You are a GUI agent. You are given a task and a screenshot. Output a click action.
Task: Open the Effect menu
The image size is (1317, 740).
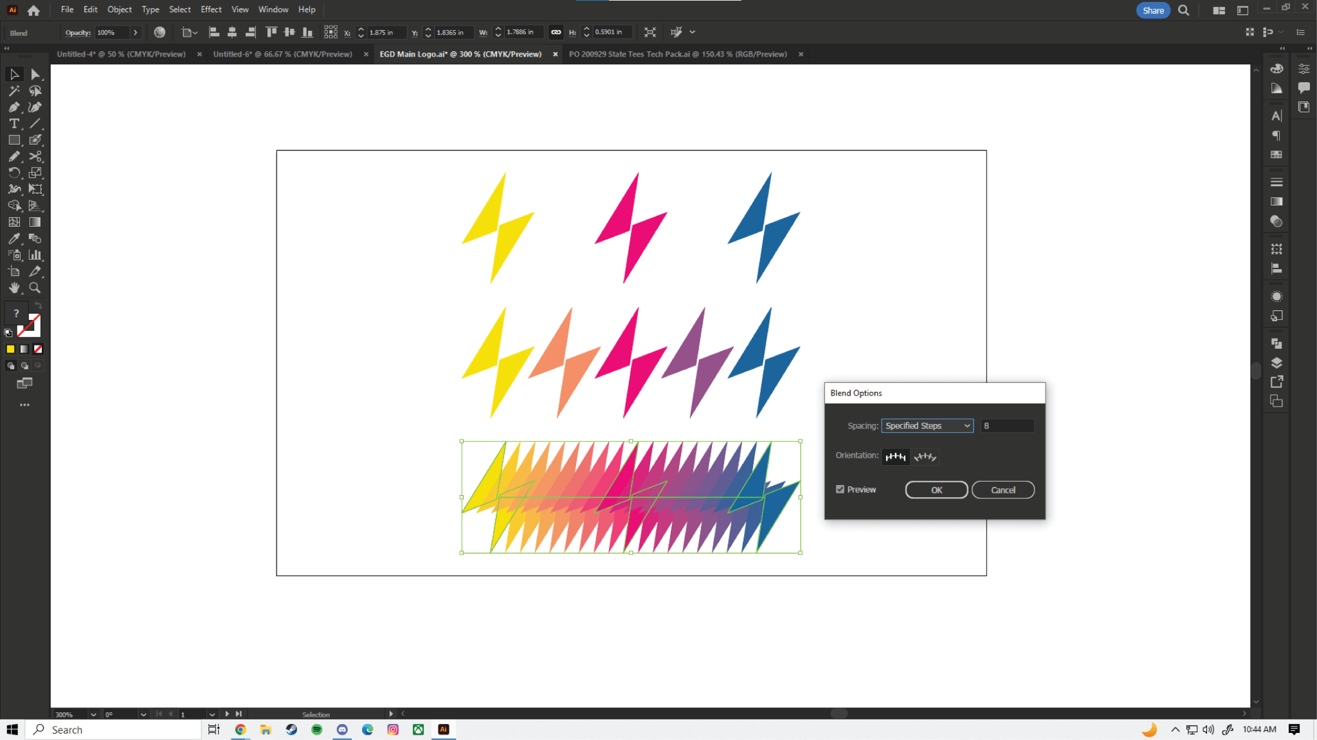pyautogui.click(x=211, y=9)
